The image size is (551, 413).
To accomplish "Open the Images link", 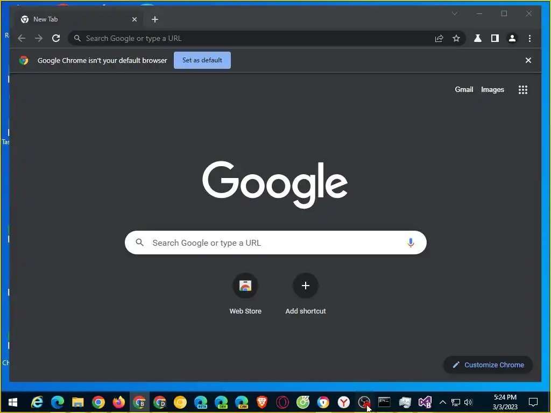I will [x=492, y=90].
